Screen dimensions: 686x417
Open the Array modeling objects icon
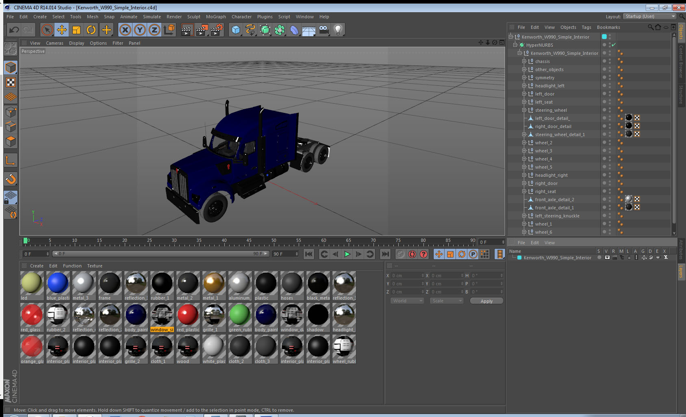point(280,30)
